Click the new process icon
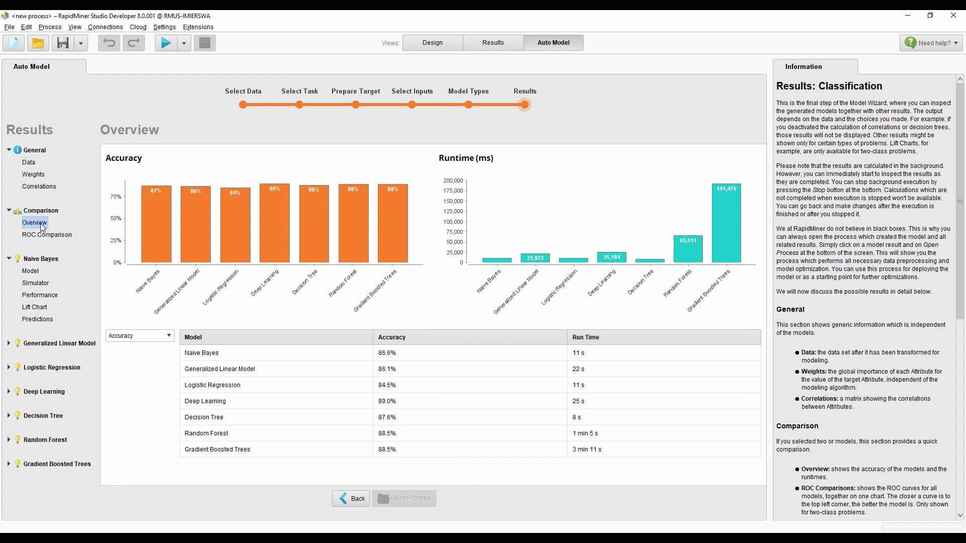The height and width of the screenshot is (543, 966). click(14, 43)
